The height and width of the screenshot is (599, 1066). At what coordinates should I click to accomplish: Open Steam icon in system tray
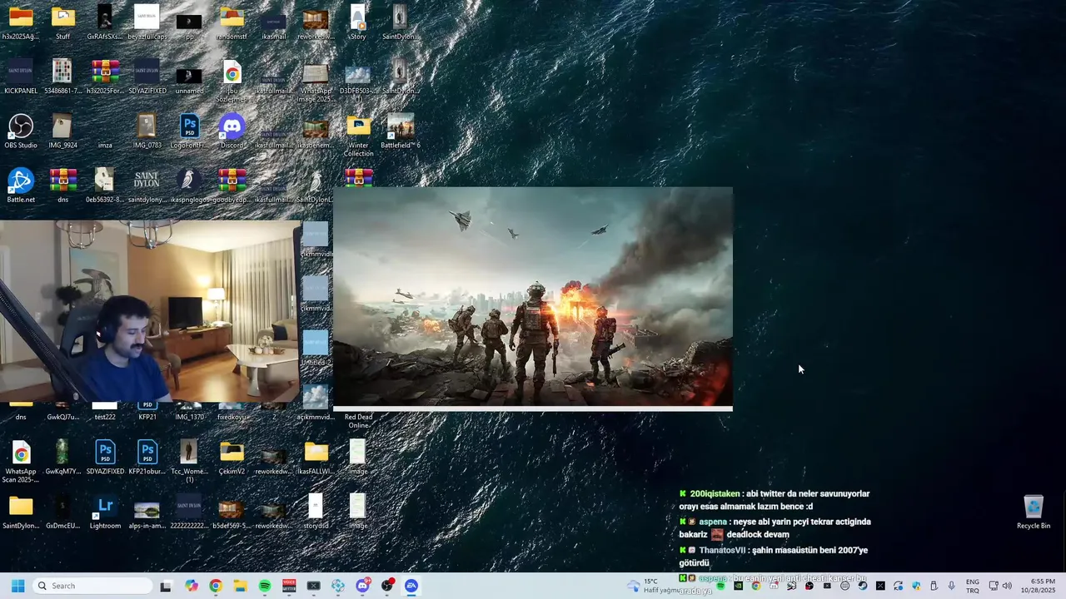863,586
